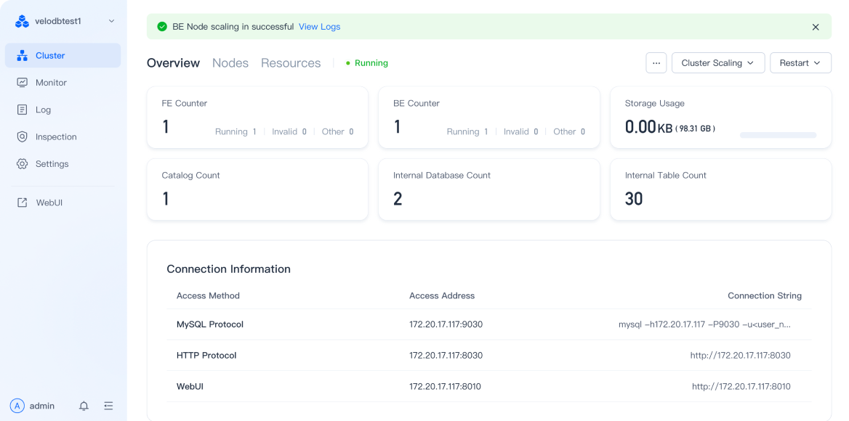
Task: Switch to the Nodes tab
Action: coord(230,62)
